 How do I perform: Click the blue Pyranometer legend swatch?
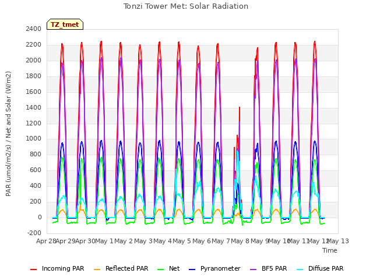pyautogui.click(x=192, y=269)
